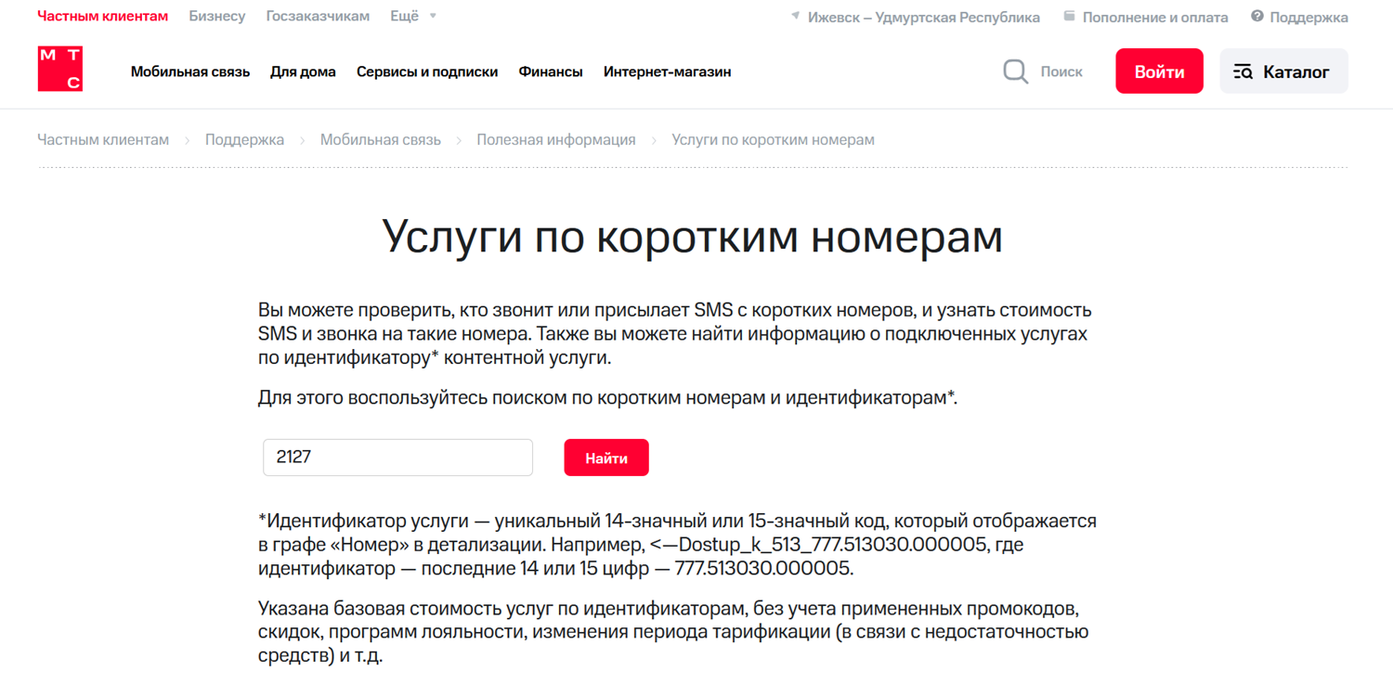
Task: Click the Найти search button
Action: [x=606, y=458]
